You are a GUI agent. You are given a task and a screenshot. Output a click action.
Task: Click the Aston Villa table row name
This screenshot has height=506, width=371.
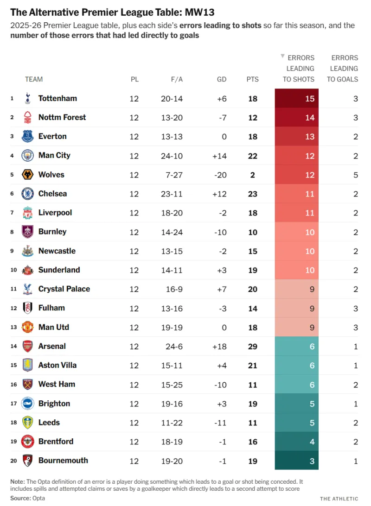pyautogui.click(x=58, y=365)
